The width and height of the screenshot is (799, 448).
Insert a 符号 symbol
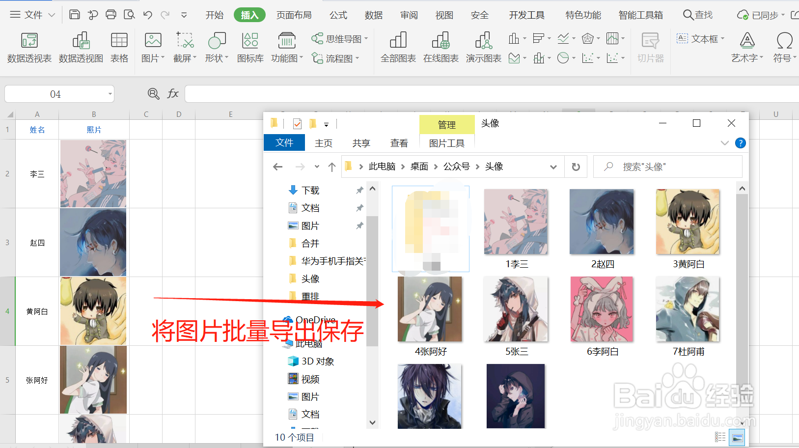784,48
